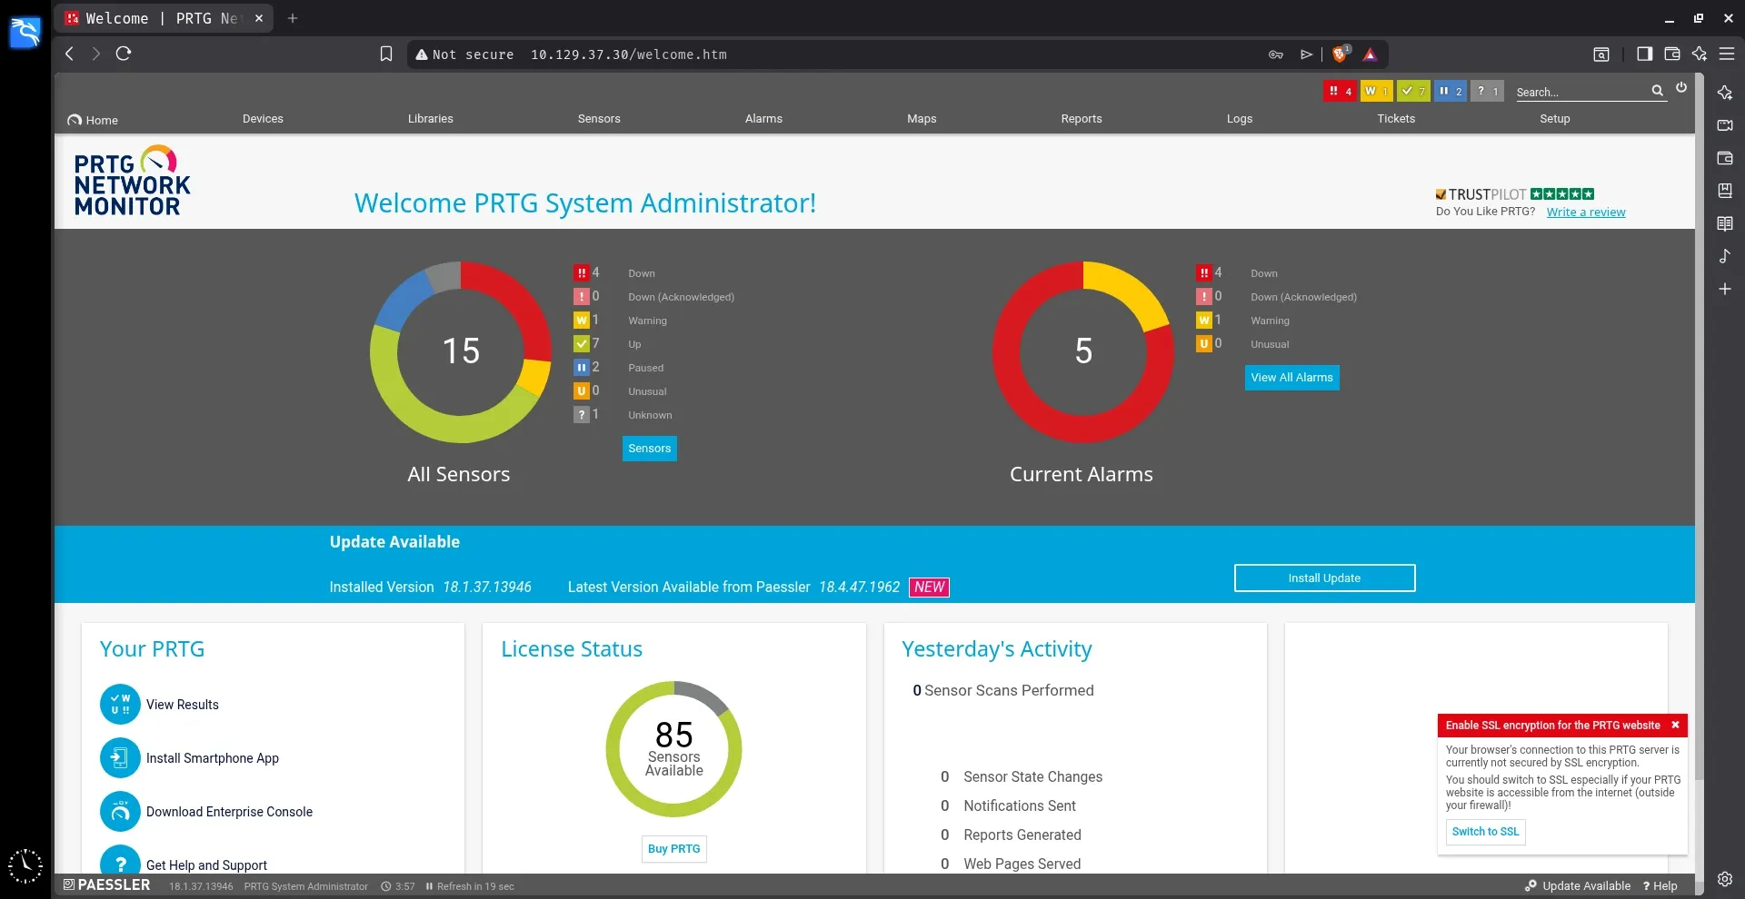Open the Write a review link
The image size is (1745, 899).
(1586, 212)
